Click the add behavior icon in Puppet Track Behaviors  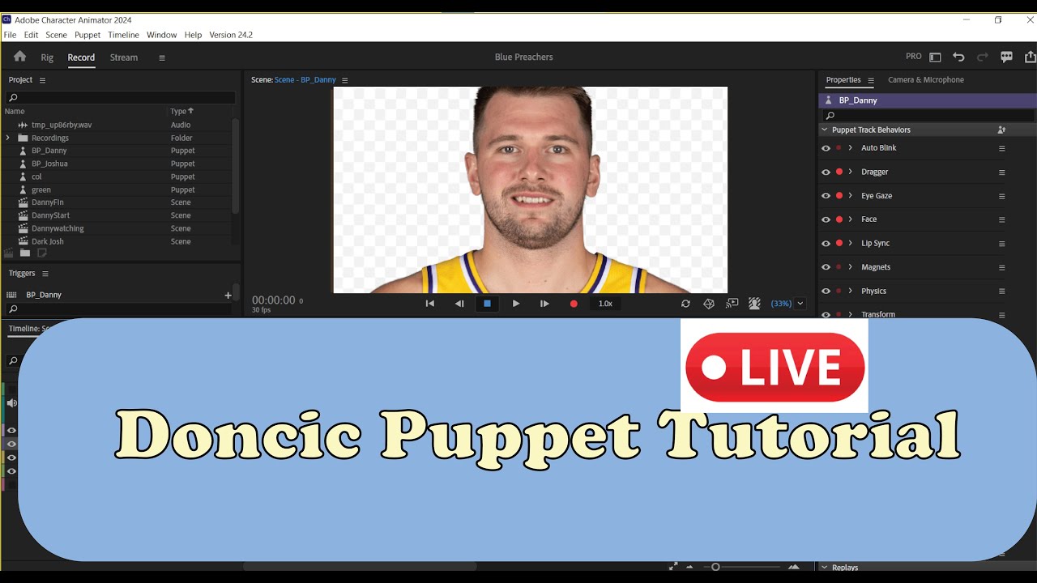[1001, 130]
